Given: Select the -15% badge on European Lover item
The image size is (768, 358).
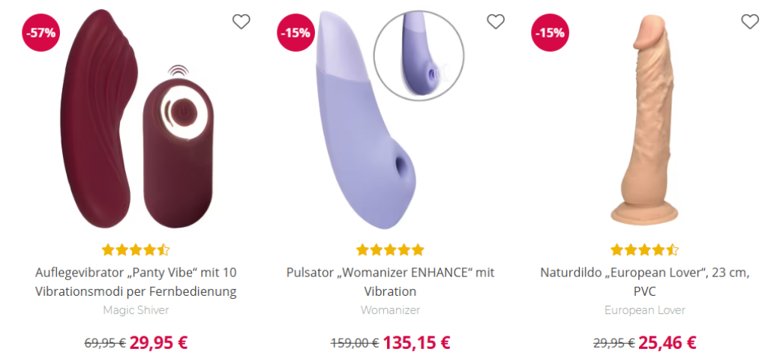Looking at the screenshot, I should (x=550, y=33).
